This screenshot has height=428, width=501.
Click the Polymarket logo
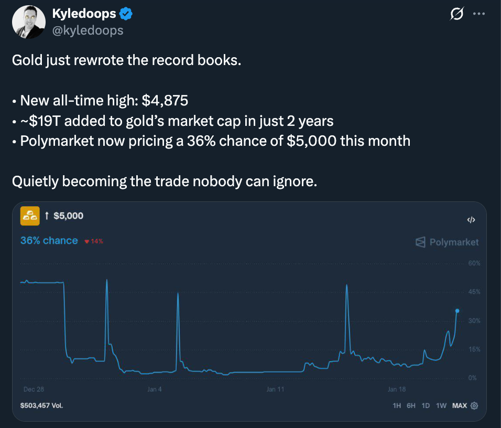pyautogui.click(x=447, y=242)
